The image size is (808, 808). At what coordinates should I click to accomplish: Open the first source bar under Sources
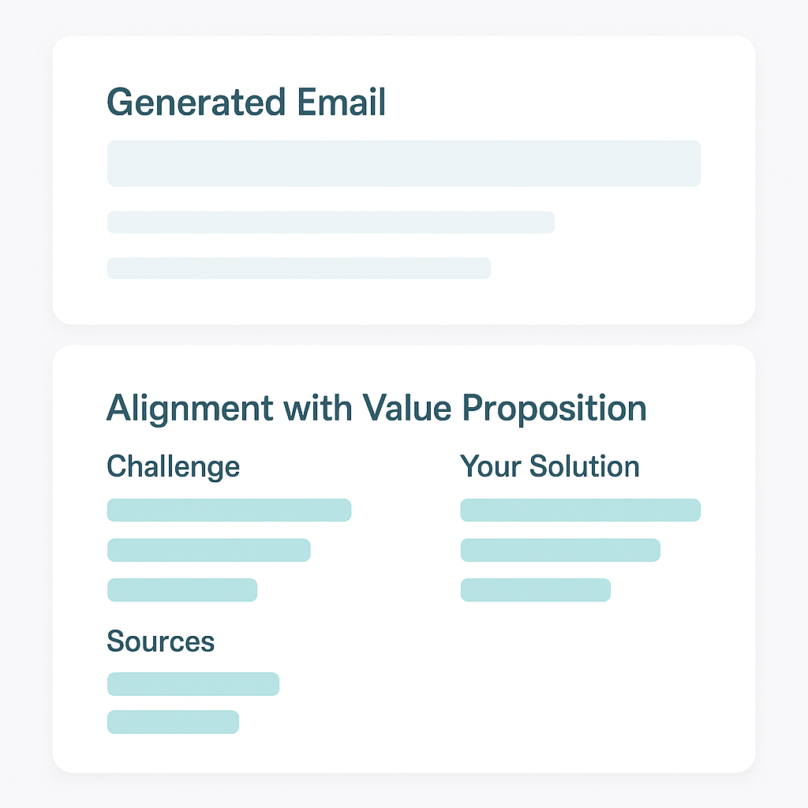point(193,684)
